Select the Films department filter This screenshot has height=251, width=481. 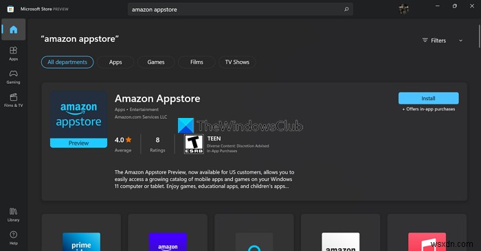[x=197, y=62]
